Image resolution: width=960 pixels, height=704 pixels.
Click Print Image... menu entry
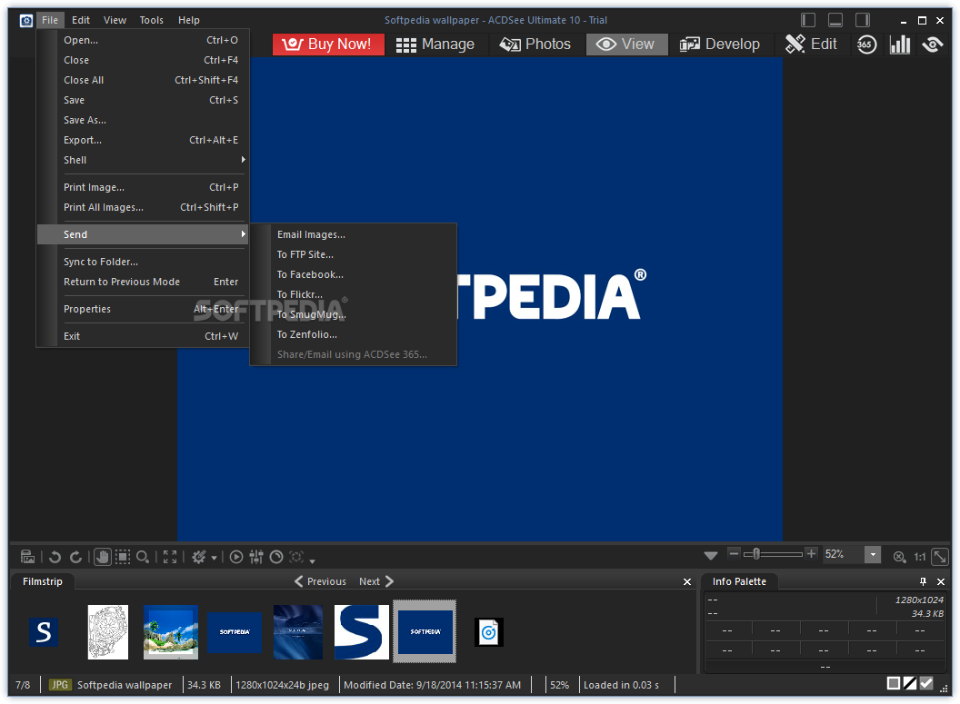[142, 187]
